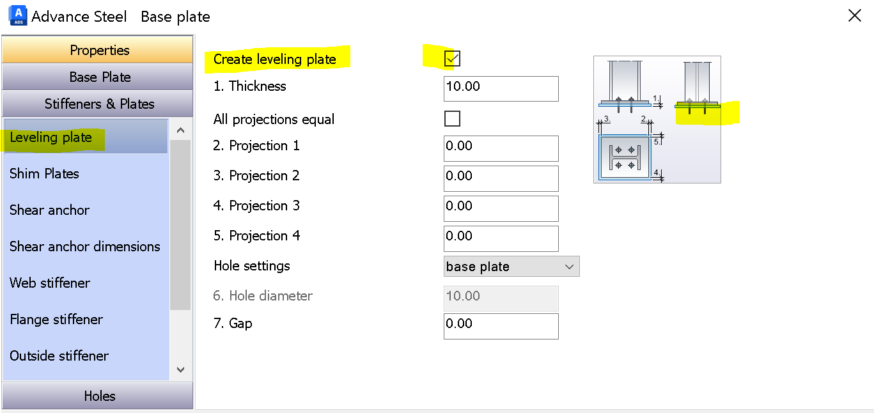This screenshot has height=413, width=874.
Task: Click the base plate preview diagram
Action: [x=657, y=120]
